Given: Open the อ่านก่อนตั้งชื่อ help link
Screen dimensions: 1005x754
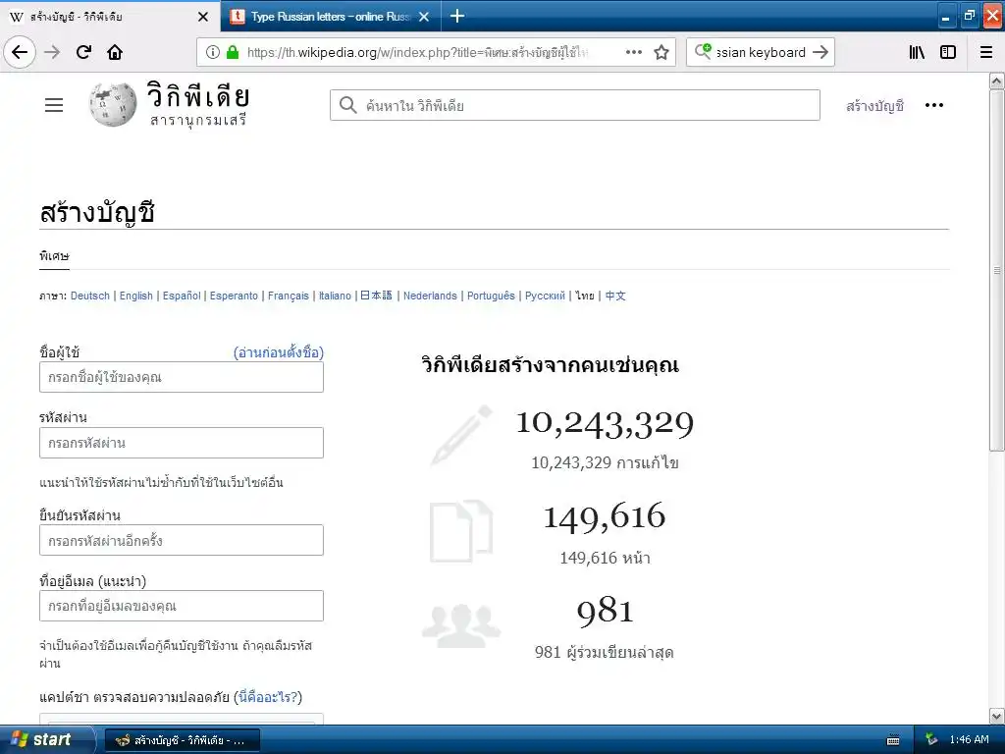Looking at the screenshot, I should (279, 352).
